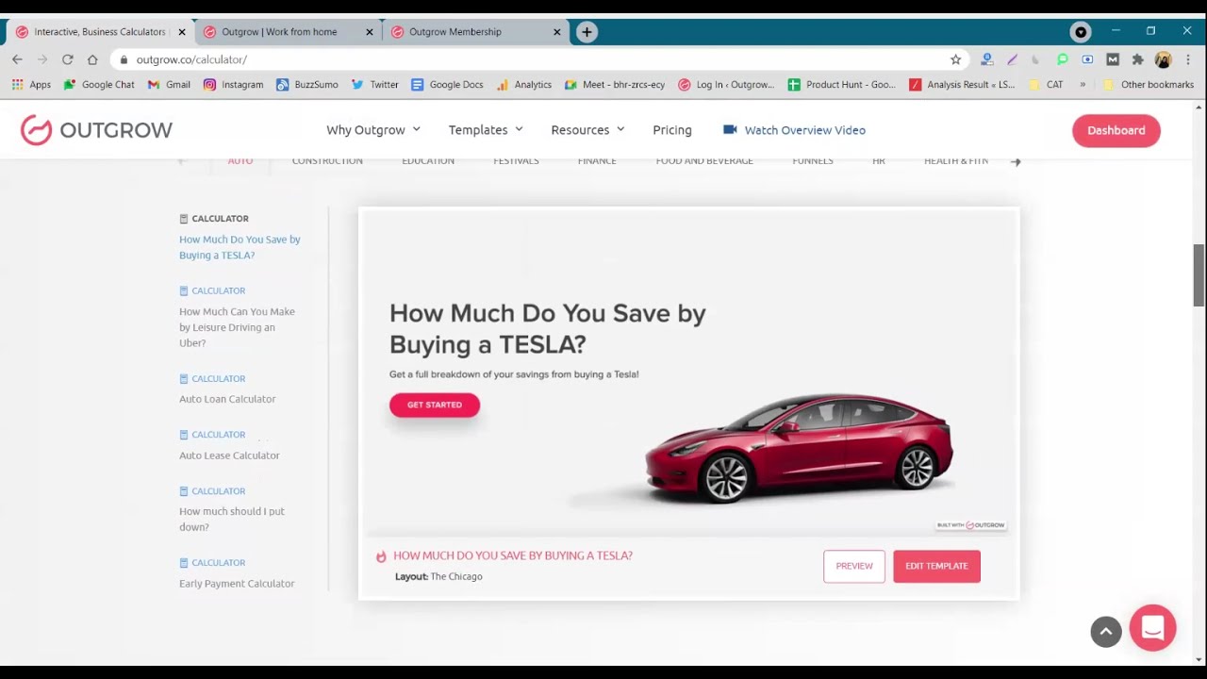1207x679 pixels.
Task: Open the Other bookmarks folder
Action: [x=1149, y=85]
